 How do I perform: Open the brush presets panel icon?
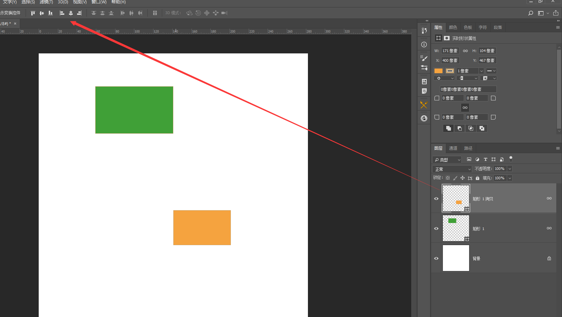pos(424,67)
